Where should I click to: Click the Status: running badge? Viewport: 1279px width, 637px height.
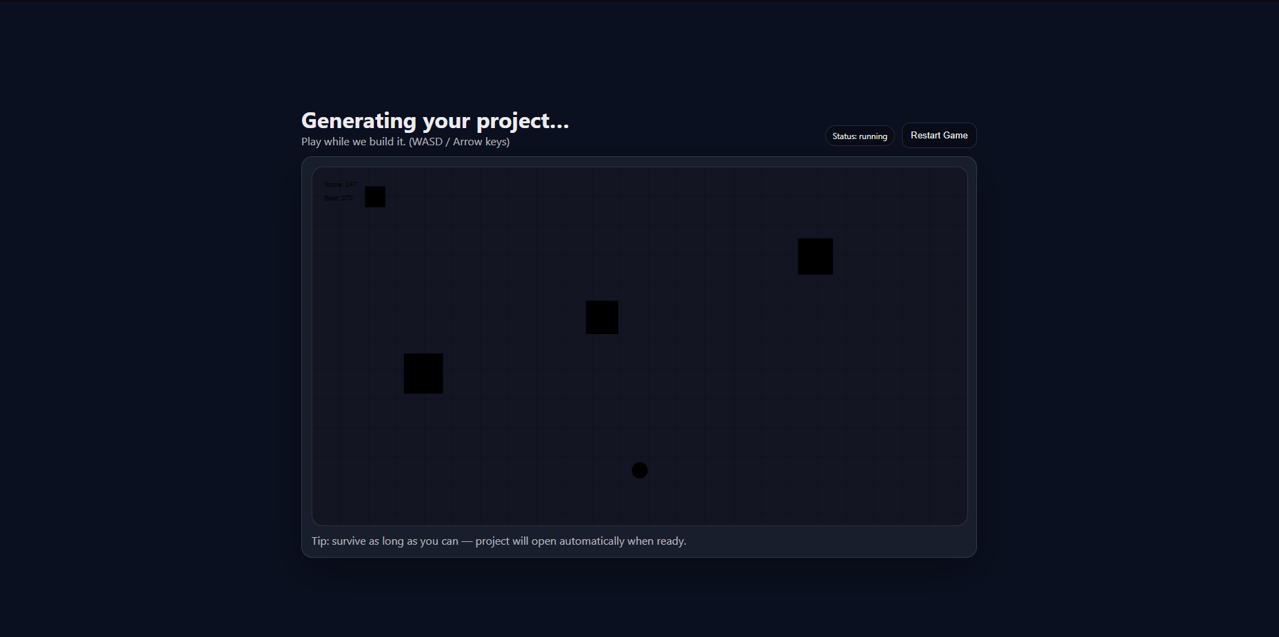click(x=859, y=136)
